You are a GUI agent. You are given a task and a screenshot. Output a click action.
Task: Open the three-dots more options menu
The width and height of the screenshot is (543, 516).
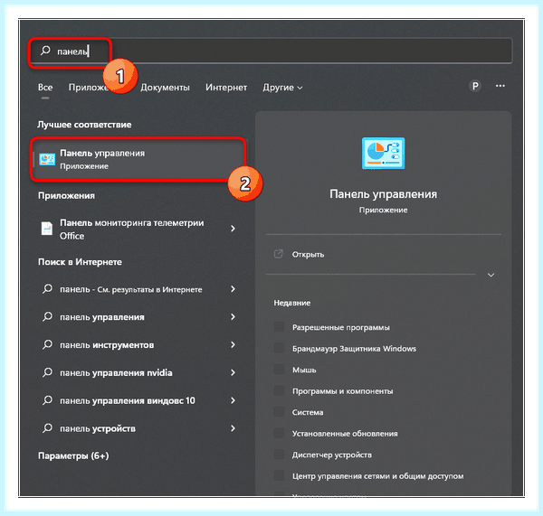[x=500, y=86]
